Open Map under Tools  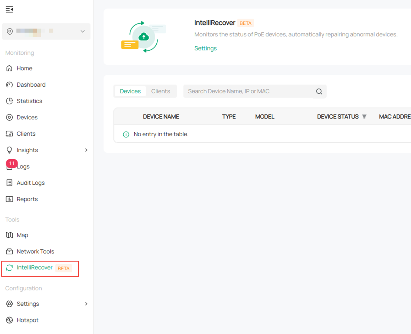(x=23, y=235)
